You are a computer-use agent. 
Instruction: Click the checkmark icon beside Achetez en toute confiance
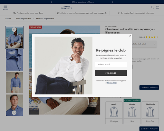pos(58,13)
